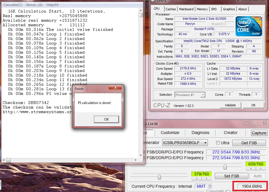The image size is (269, 192).
Task: Open the Creator tab in SetFSB
Action: (230, 133)
